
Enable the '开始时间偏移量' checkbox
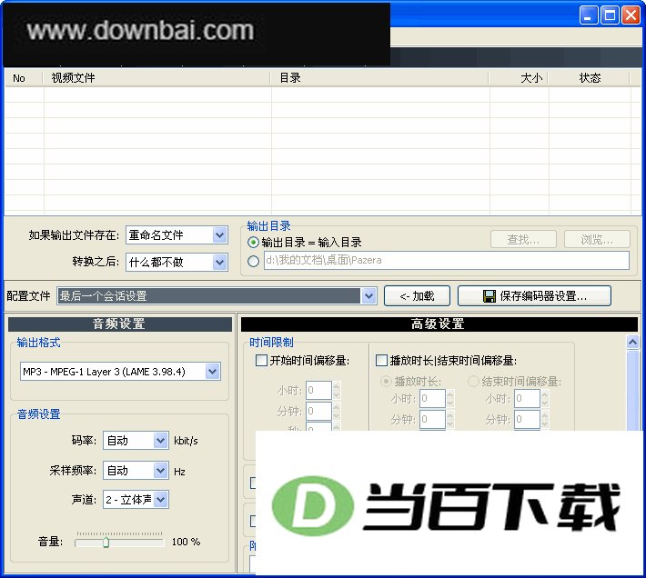click(262, 361)
